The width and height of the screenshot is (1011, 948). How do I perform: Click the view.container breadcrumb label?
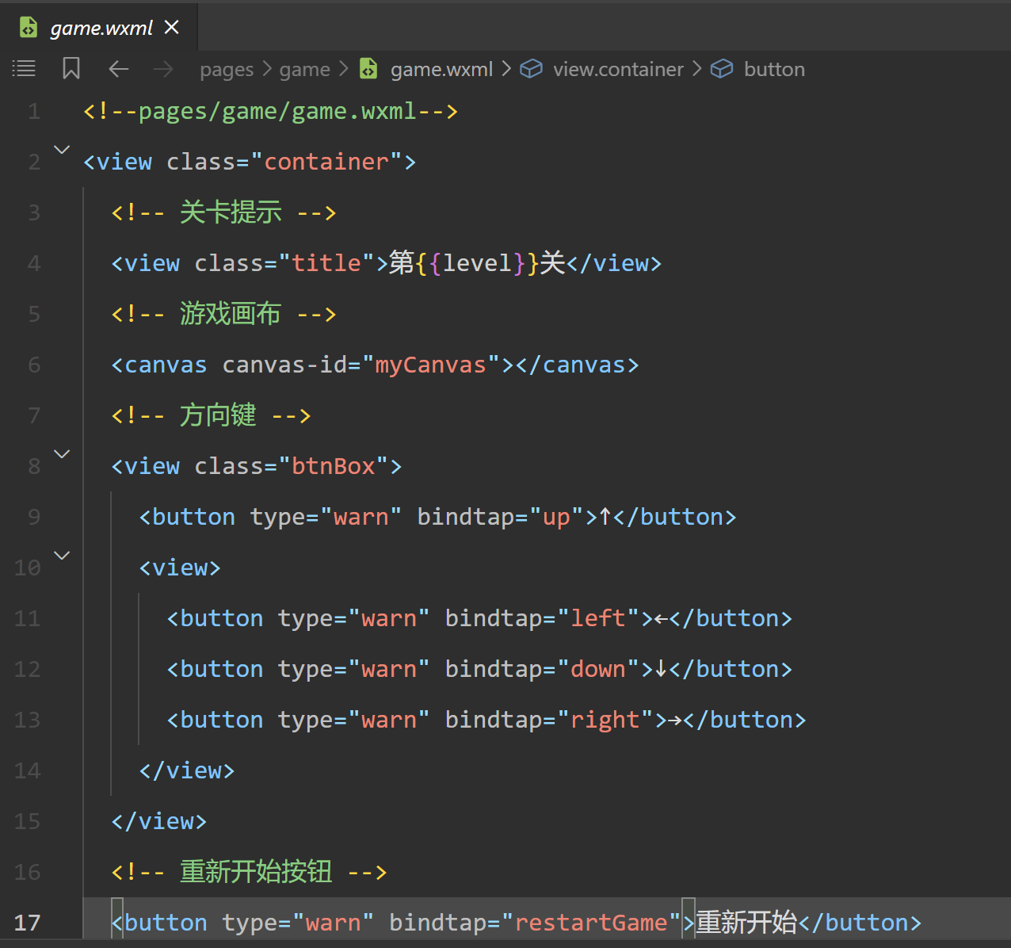coord(618,70)
